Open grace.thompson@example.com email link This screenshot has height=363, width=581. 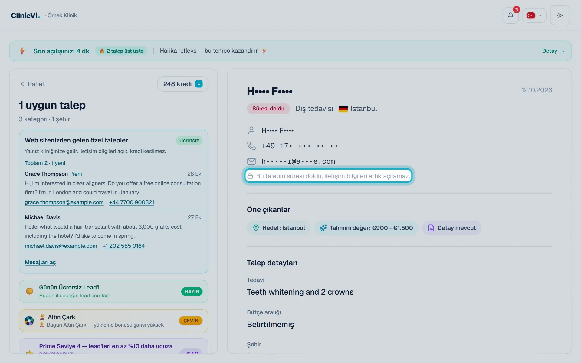[64, 202]
